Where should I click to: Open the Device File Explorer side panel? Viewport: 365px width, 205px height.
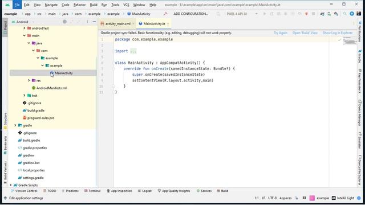(x=360, y=170)
